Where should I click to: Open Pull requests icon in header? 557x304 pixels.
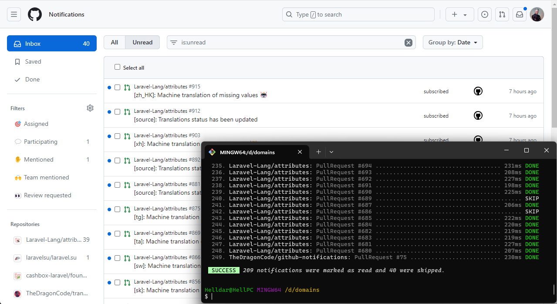click(x=502, y=14)
